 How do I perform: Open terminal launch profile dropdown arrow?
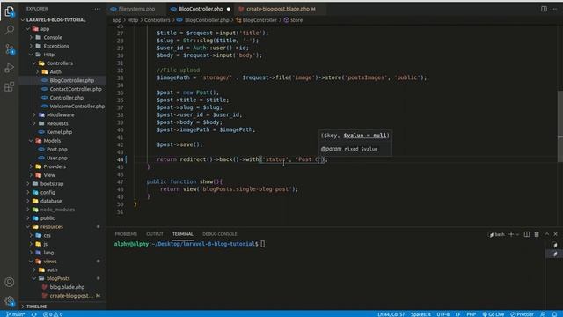tap(517, 235)
